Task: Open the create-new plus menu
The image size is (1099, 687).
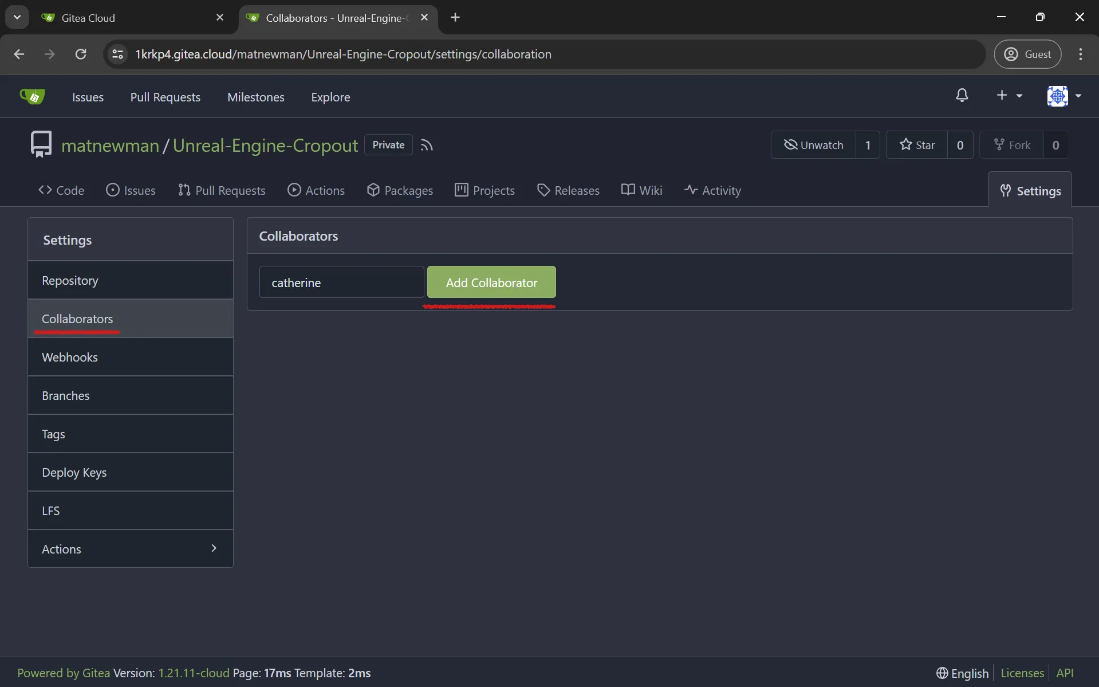Action: tap(1009, 96)
